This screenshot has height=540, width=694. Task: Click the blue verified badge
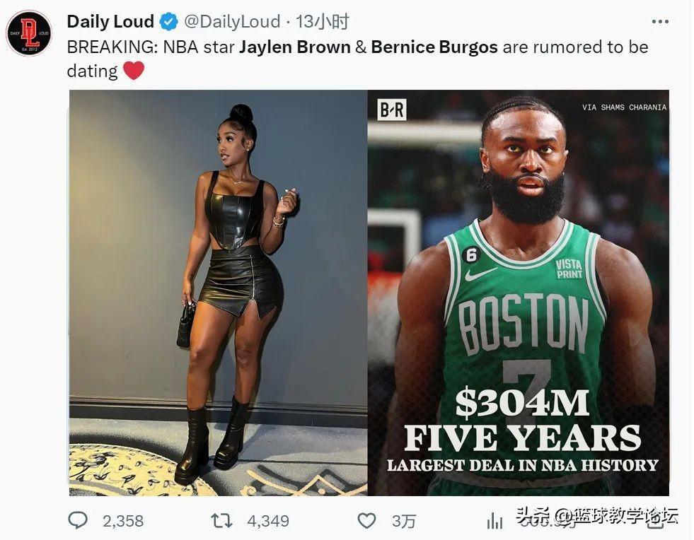168,21
